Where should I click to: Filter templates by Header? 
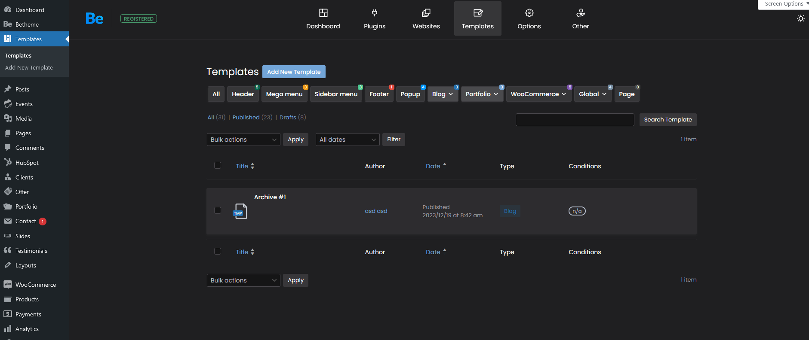[x=243, y=94]
